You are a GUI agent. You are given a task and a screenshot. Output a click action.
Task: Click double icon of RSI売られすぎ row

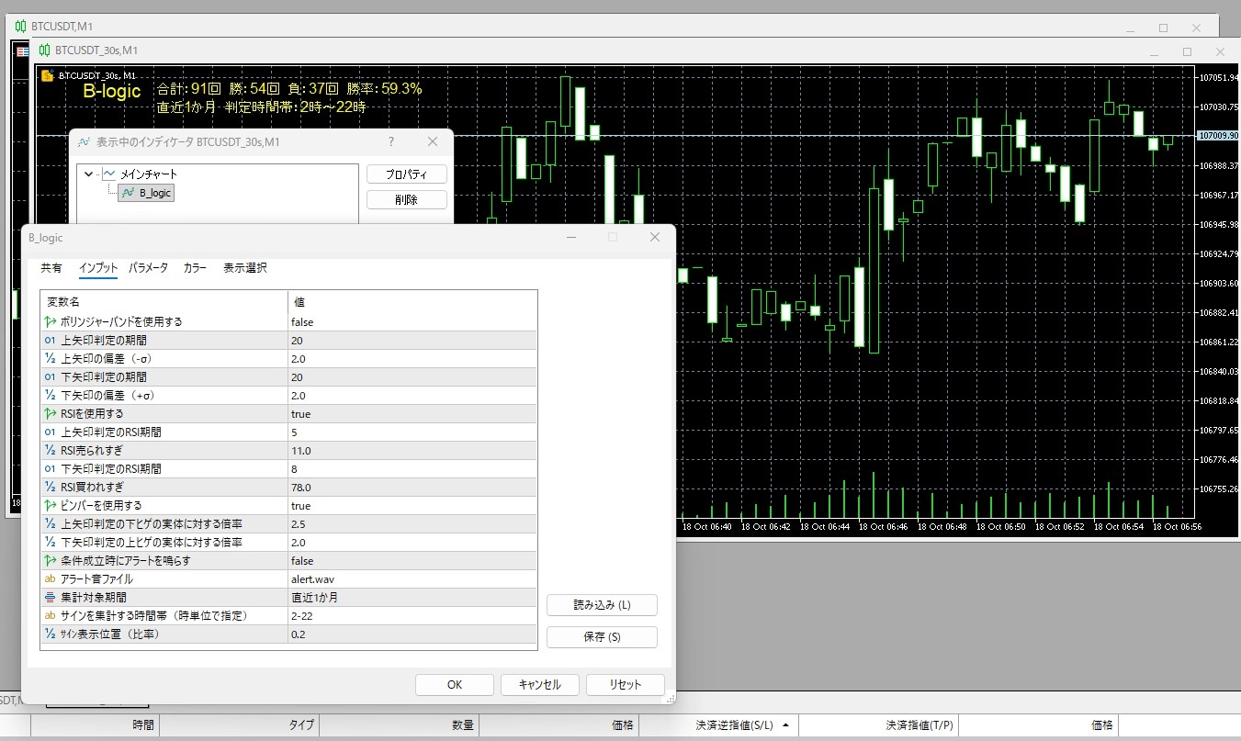click(51, 451)
